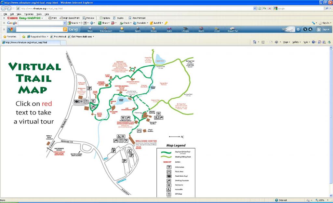This screenshot has height=203, width=333.
Task: Open Canon print Preview
Action: (x=88, y=18)
